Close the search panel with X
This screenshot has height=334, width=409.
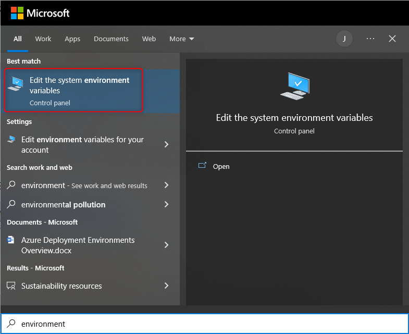[x=392, y=39]
